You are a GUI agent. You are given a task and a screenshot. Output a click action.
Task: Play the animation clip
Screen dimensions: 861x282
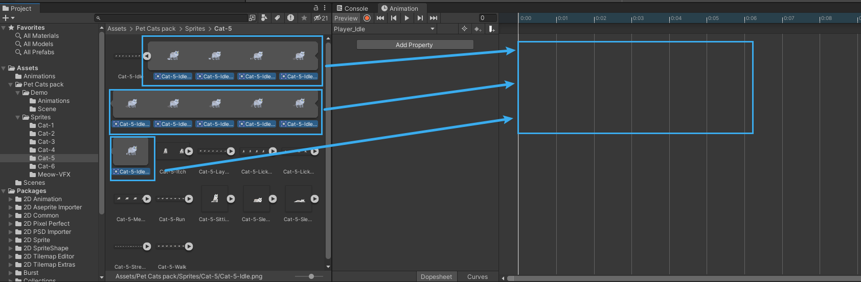406,18
